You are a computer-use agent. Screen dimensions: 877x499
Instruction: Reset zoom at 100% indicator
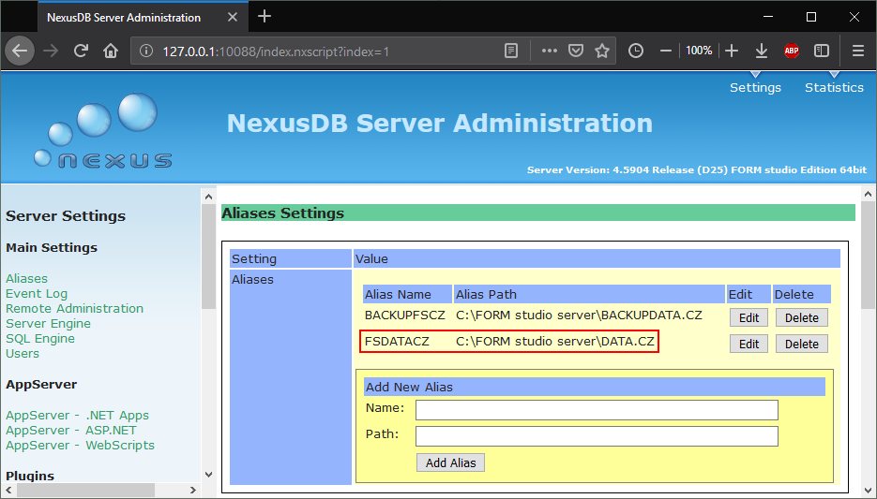coord(699,51)
